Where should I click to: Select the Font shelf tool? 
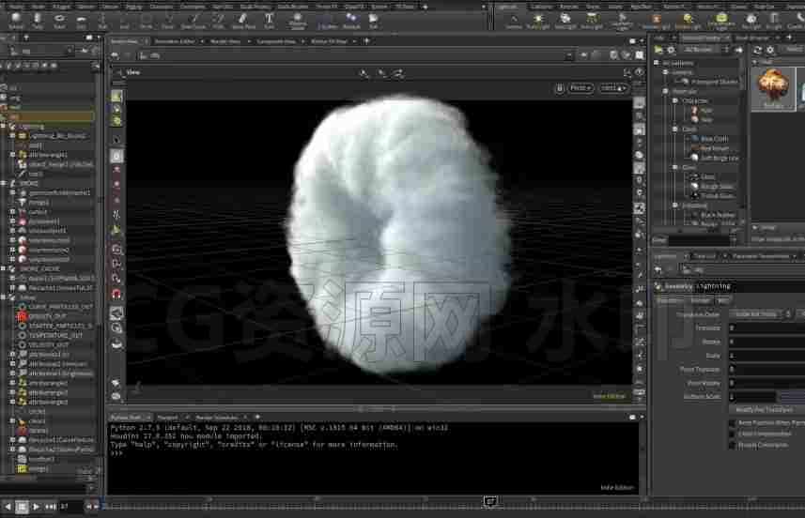pyautogui.click(x=269, y=21)
